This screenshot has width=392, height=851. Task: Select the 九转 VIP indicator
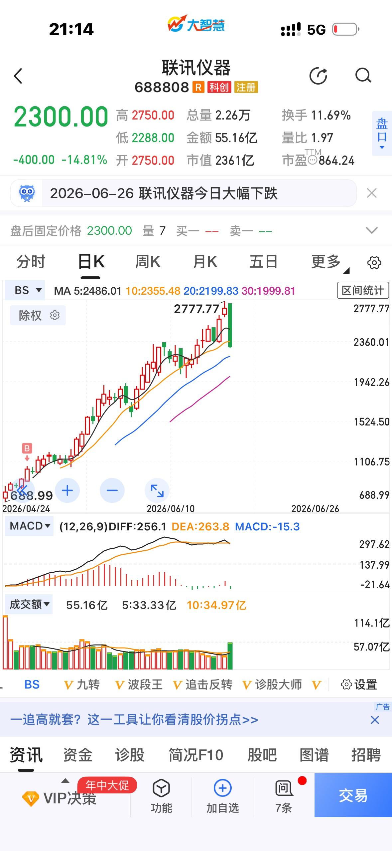click(x=82, y=685)
